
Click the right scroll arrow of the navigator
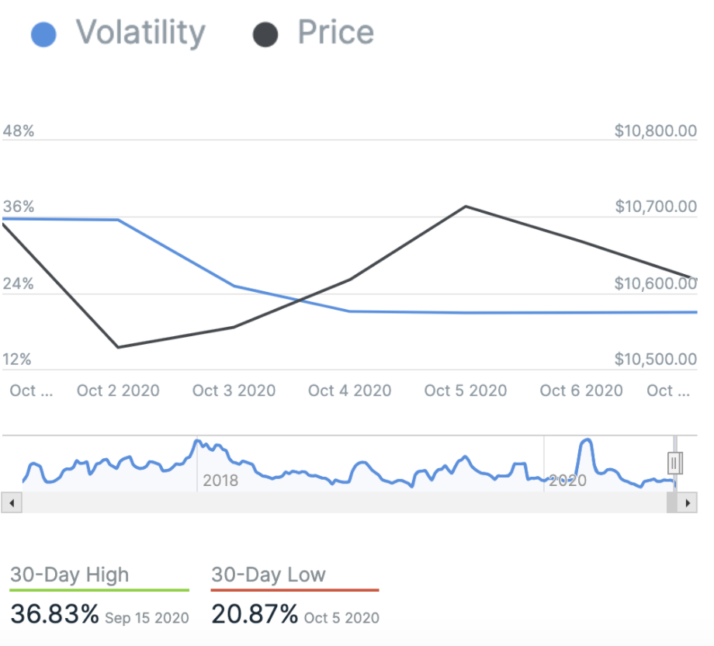[x=687, y=503]
